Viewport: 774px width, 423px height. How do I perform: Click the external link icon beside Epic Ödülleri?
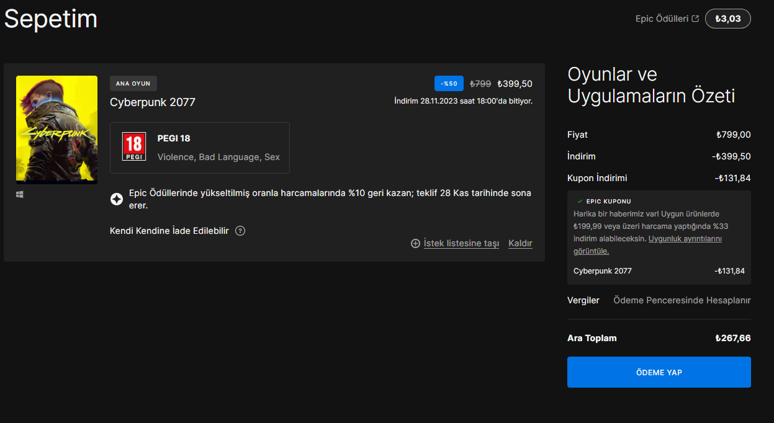pyautogui.click(x=695, y=19)
